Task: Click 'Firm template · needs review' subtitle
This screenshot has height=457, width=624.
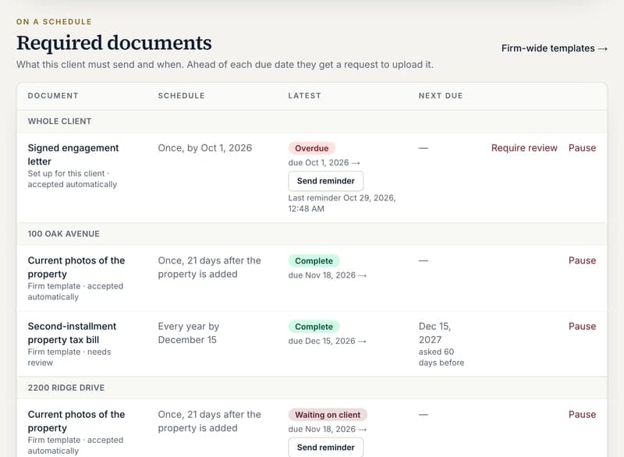Action: point(69,357)
